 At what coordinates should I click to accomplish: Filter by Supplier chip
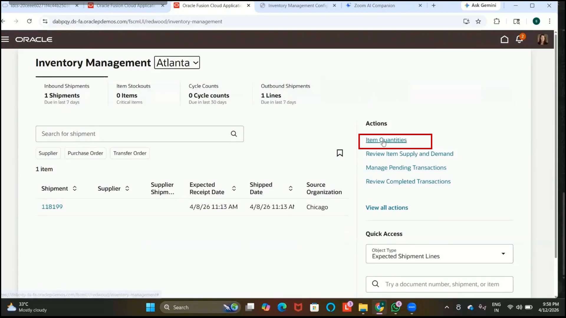(48, 153)
